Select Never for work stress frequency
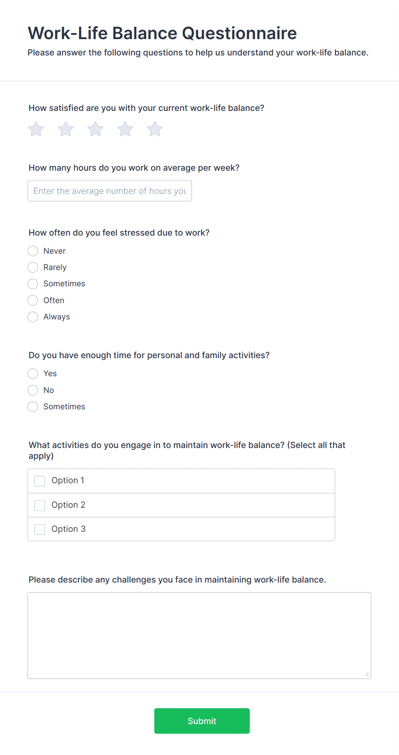The height and width of the screenshot is (755, 399). click(33, 251)
